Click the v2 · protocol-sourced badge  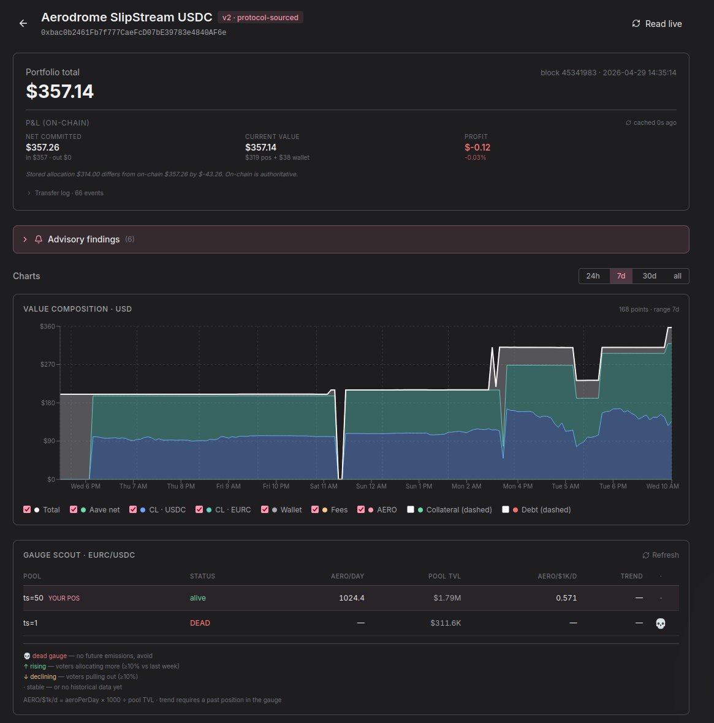[260, 18]
